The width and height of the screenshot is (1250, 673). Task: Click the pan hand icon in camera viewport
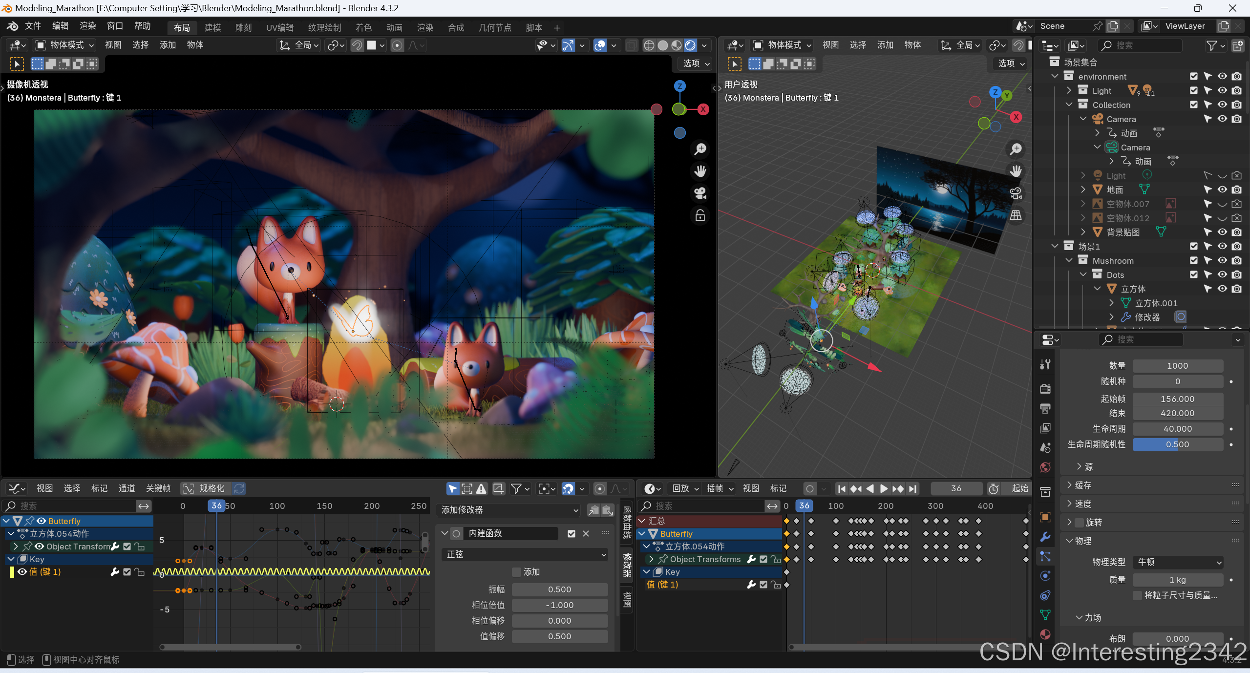point(700,171)
